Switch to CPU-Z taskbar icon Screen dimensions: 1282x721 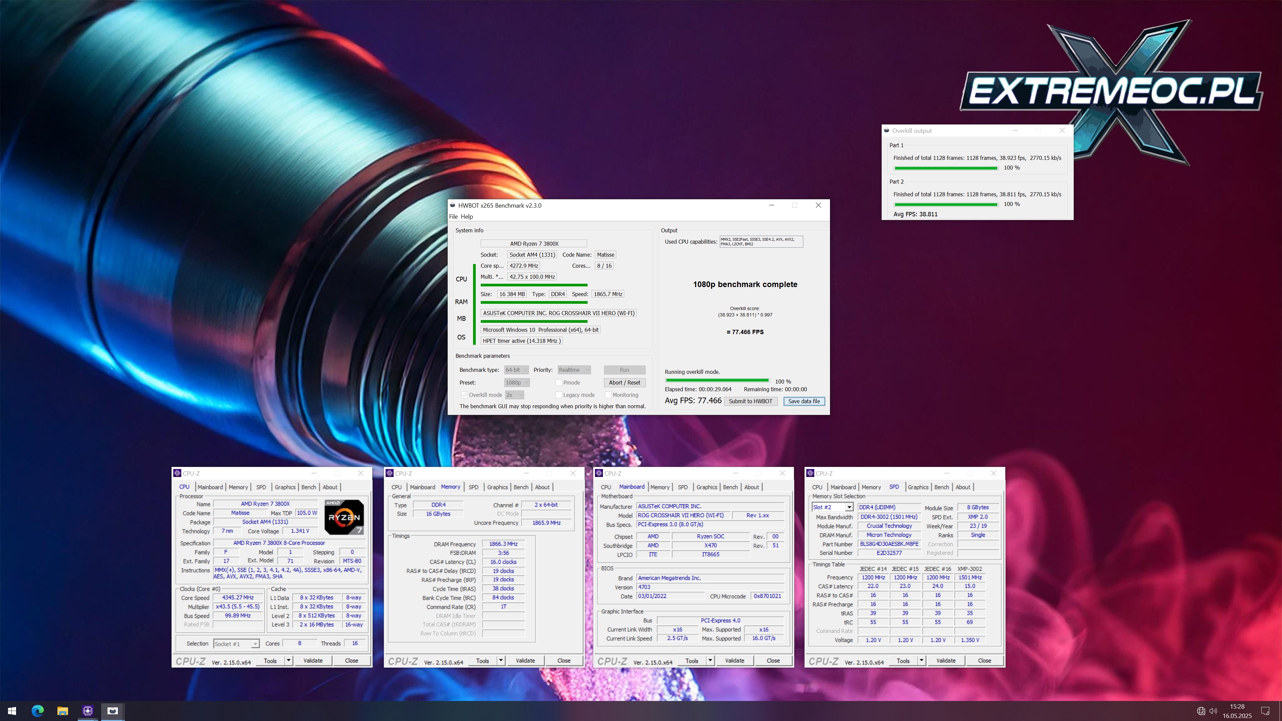(87, 711)
